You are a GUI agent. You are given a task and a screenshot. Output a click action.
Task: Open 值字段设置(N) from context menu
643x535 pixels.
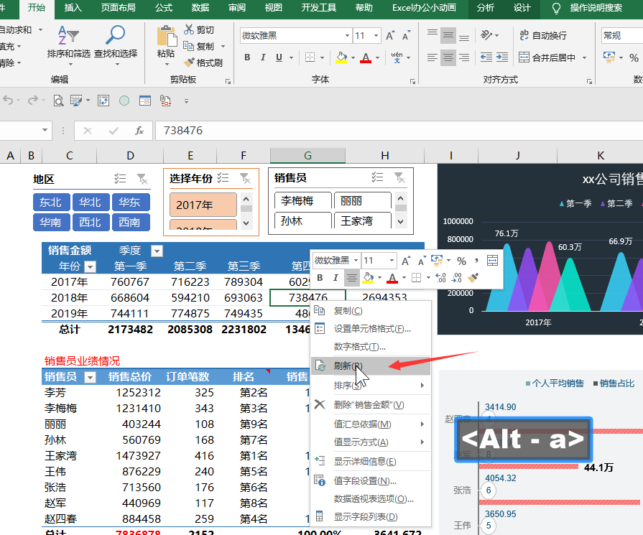point(371,481)
